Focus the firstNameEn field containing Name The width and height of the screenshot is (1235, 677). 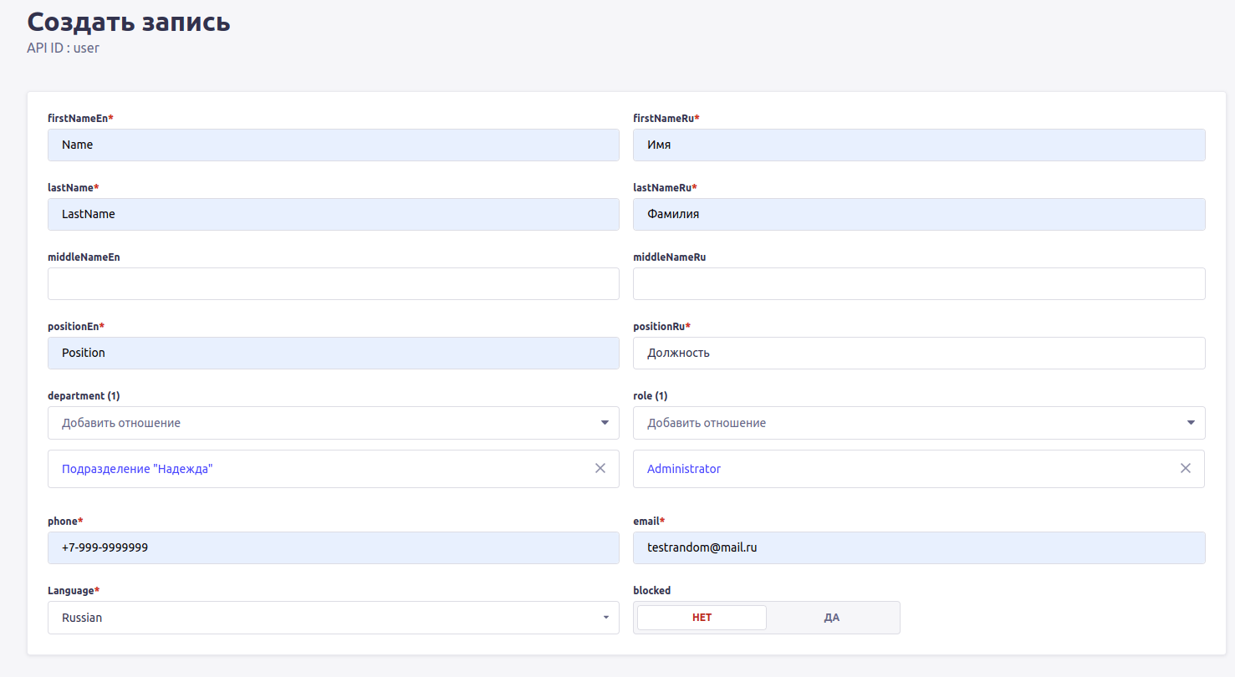click(333, 145)
